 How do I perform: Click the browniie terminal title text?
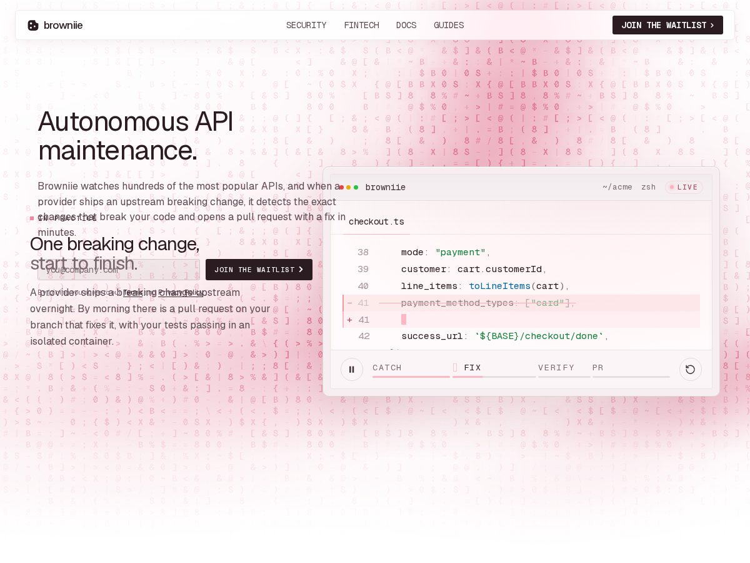(x=386, y=187)
